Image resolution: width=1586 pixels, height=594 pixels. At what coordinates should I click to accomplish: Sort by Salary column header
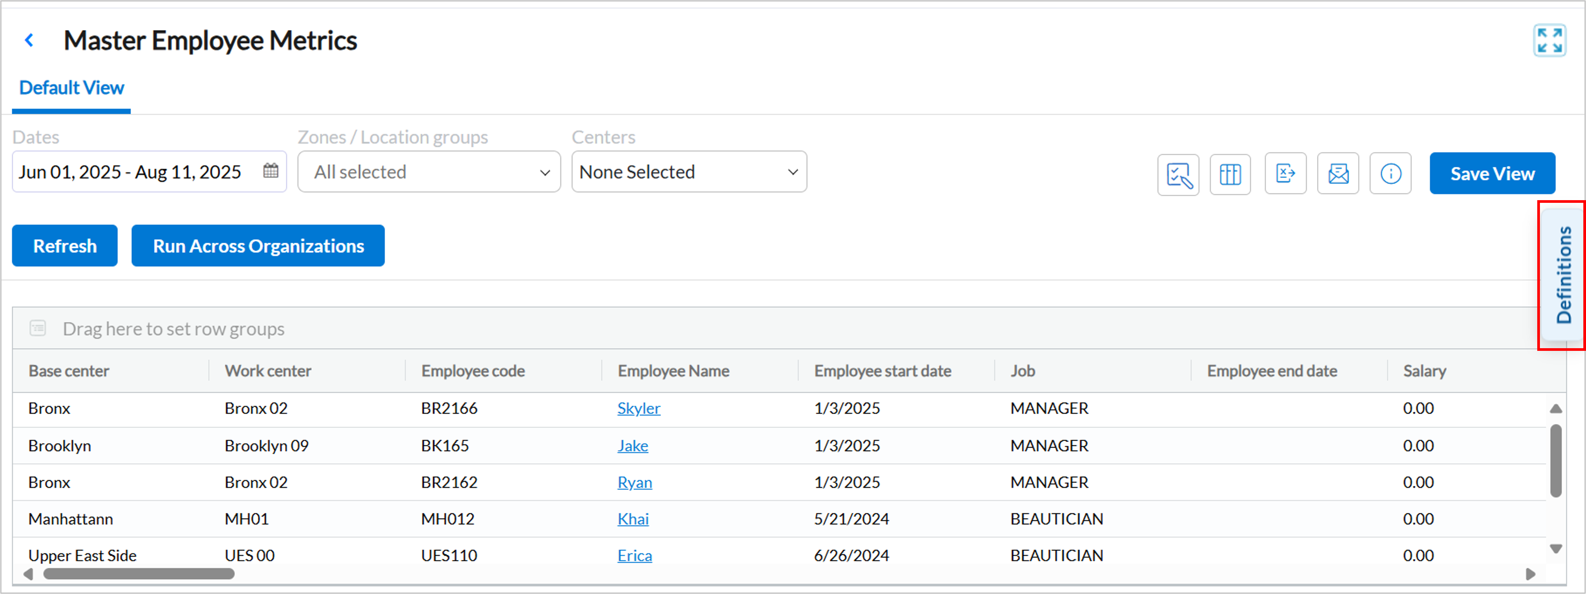tap(1425, 371)
